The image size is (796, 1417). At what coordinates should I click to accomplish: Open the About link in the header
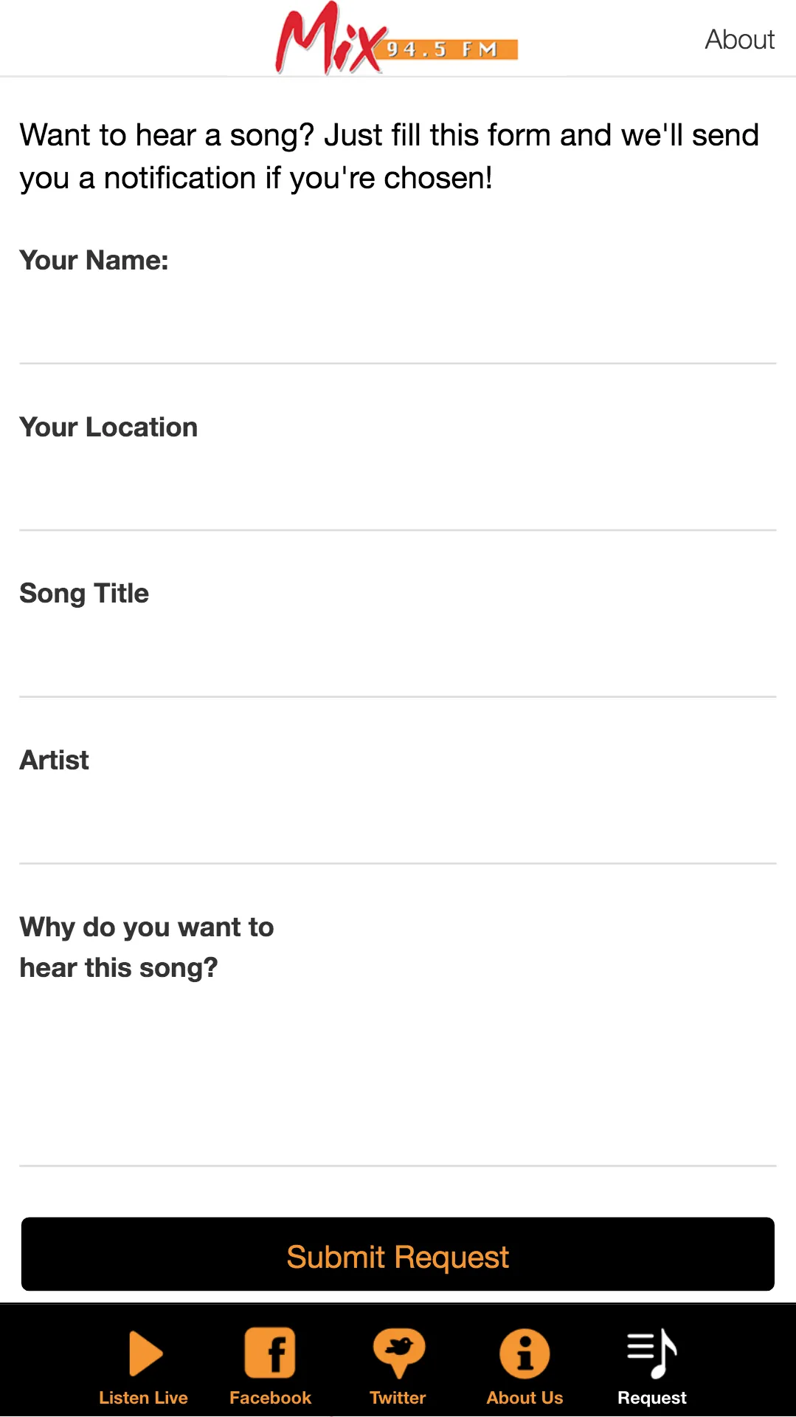point(739,40)
